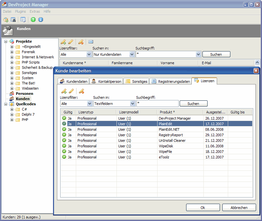Switch to the Kundendaten tab

tap(74, 81)
